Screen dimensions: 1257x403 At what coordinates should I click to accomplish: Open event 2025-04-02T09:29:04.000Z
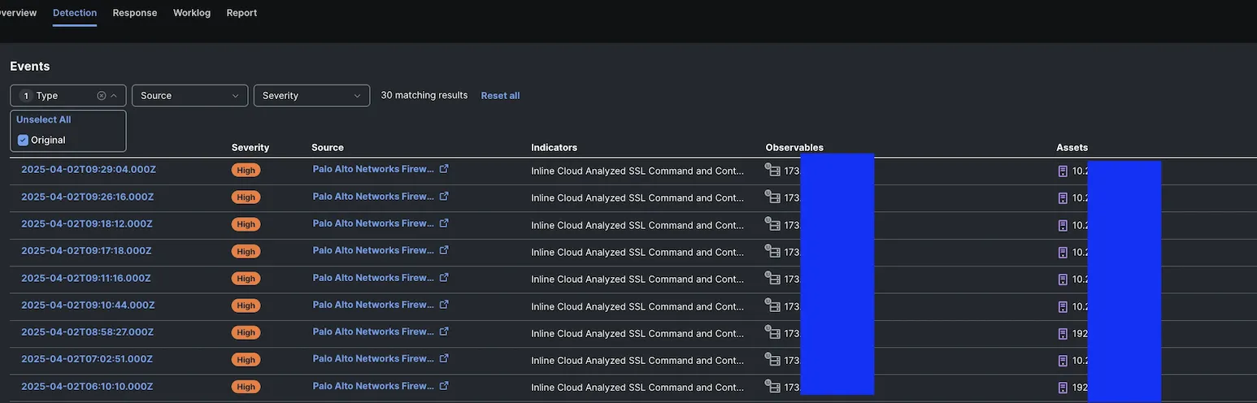[89, 169]
